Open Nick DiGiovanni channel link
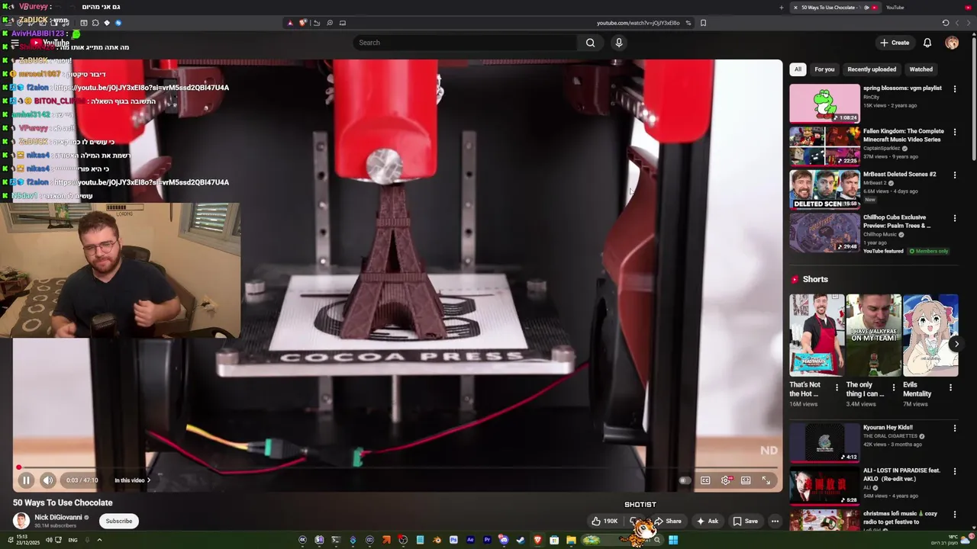Image resolution: width=977 pixels, height=549 pixels. (58, 518)
